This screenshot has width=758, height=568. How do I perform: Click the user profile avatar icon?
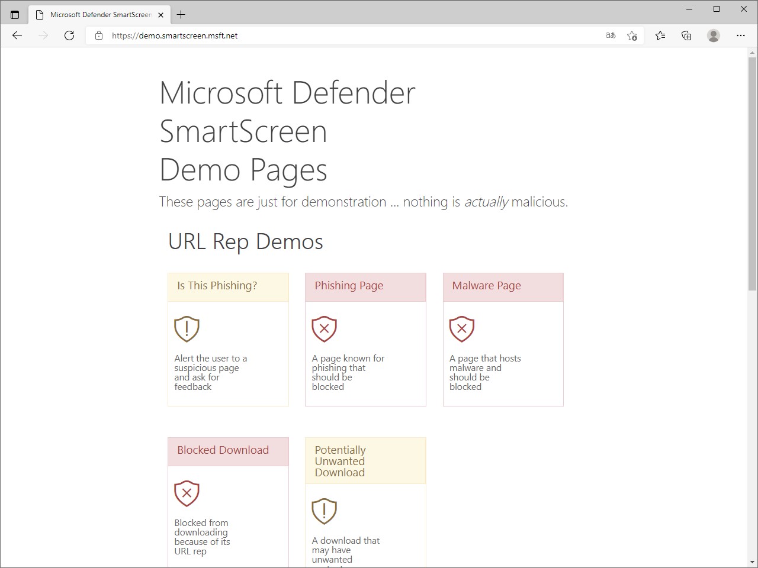point(714,35)
